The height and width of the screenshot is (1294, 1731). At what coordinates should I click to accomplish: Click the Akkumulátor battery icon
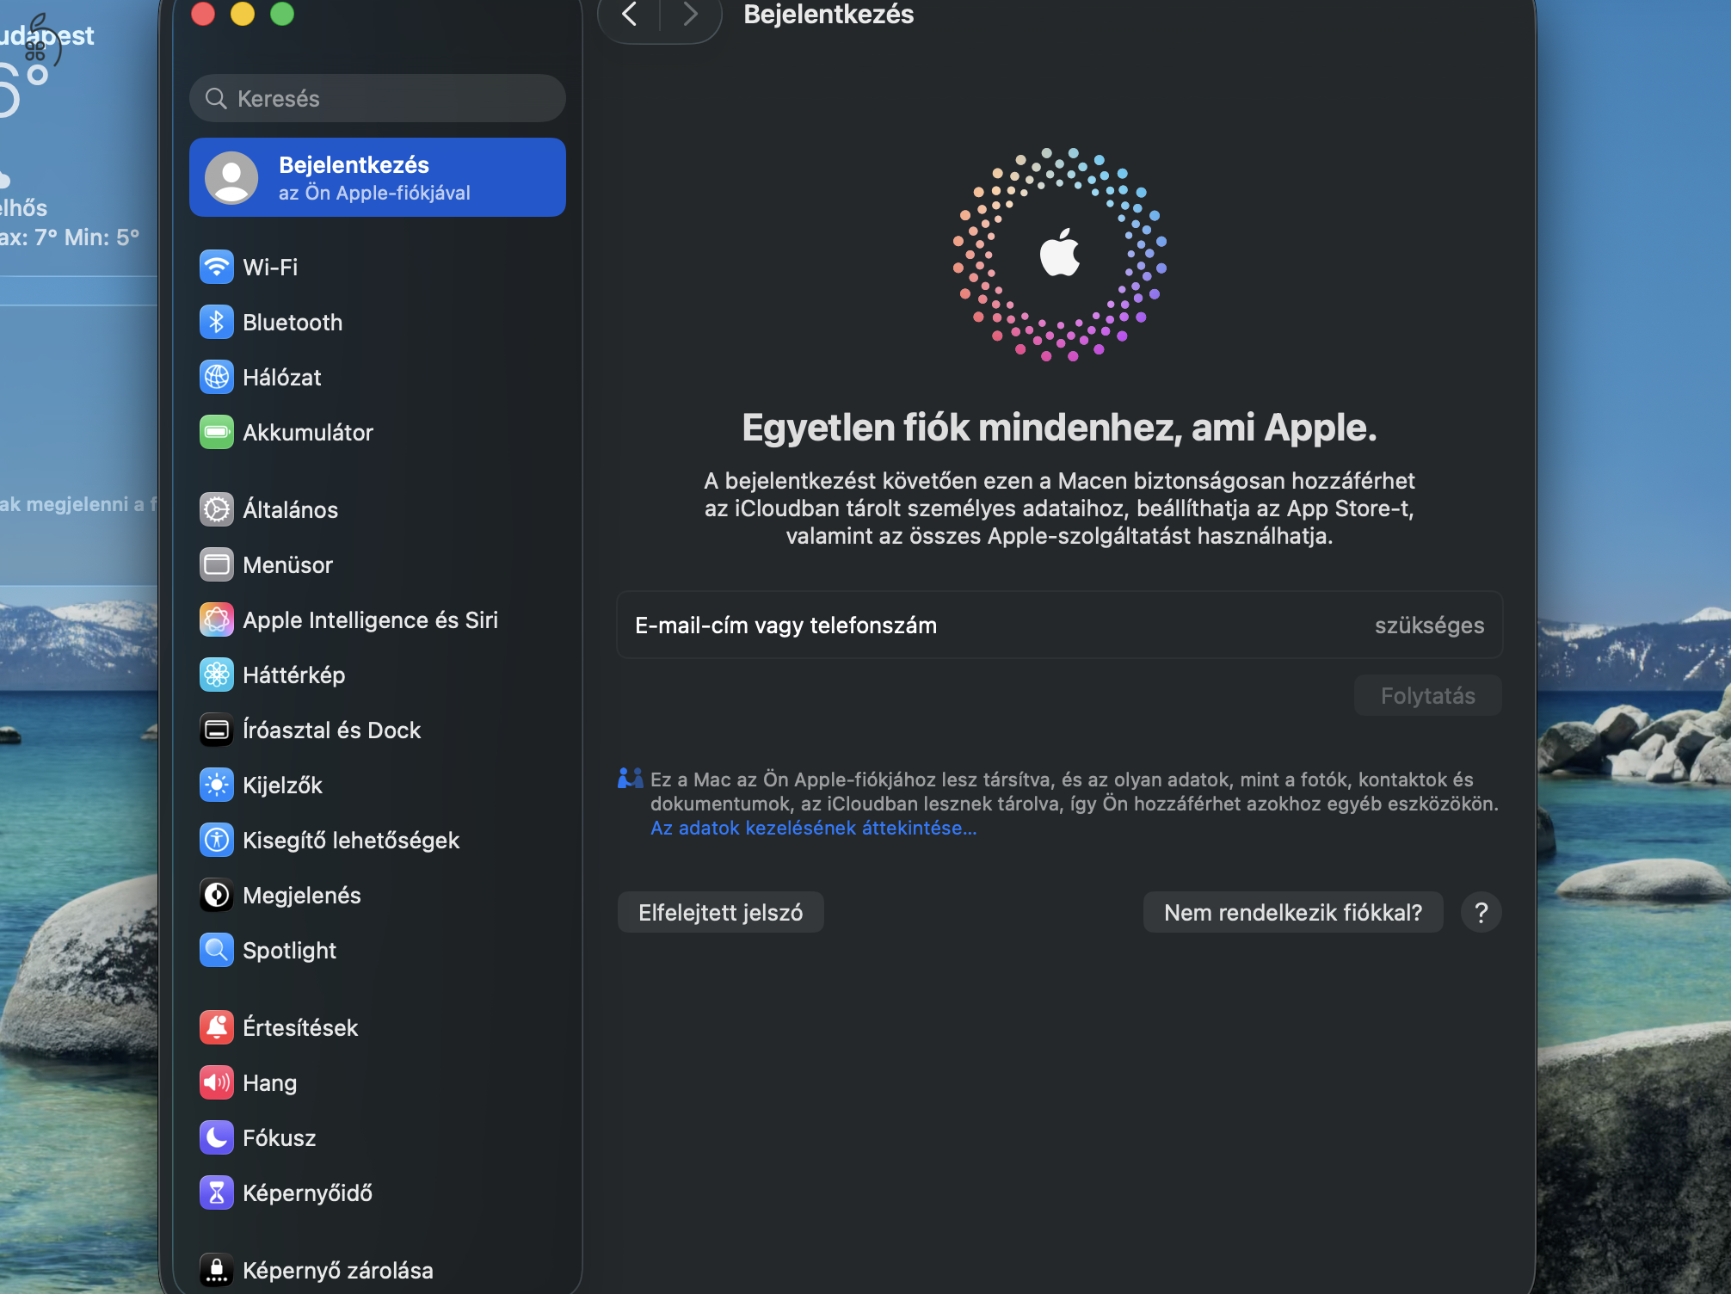coord(216,432)
